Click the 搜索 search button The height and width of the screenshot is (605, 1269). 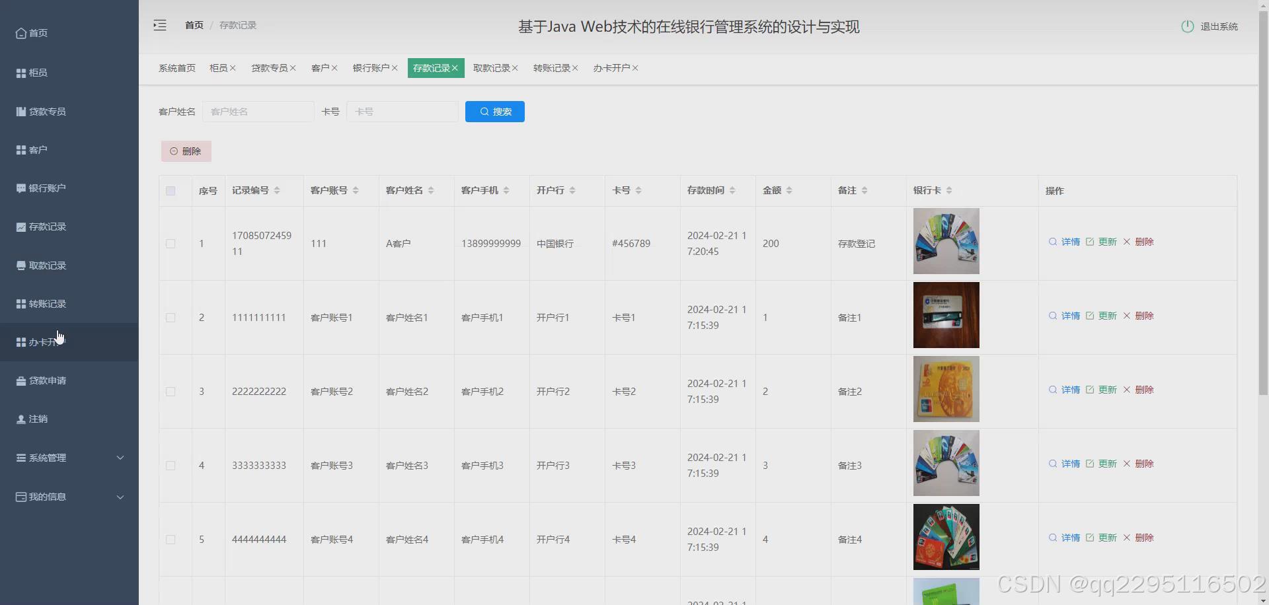(x=494, y=111)
